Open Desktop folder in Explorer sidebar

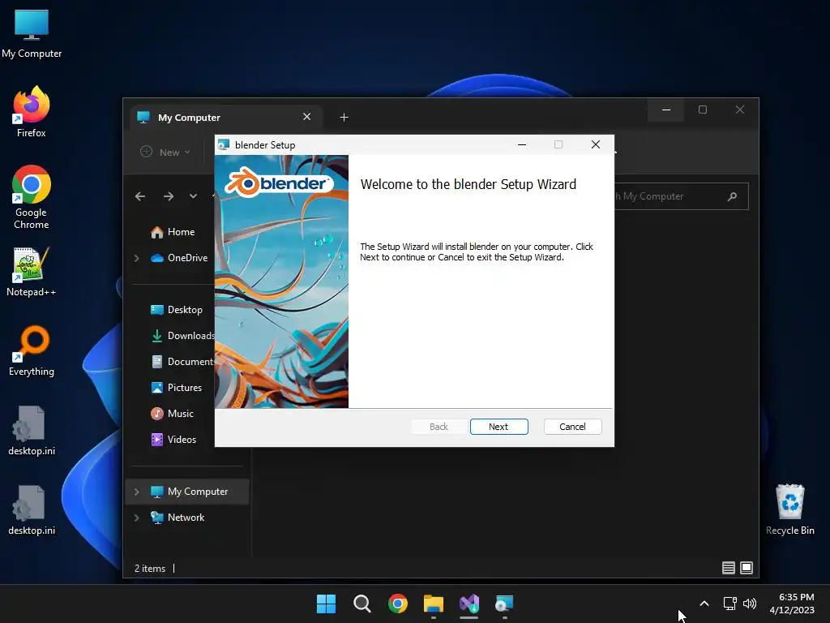[x=176, y=310]
